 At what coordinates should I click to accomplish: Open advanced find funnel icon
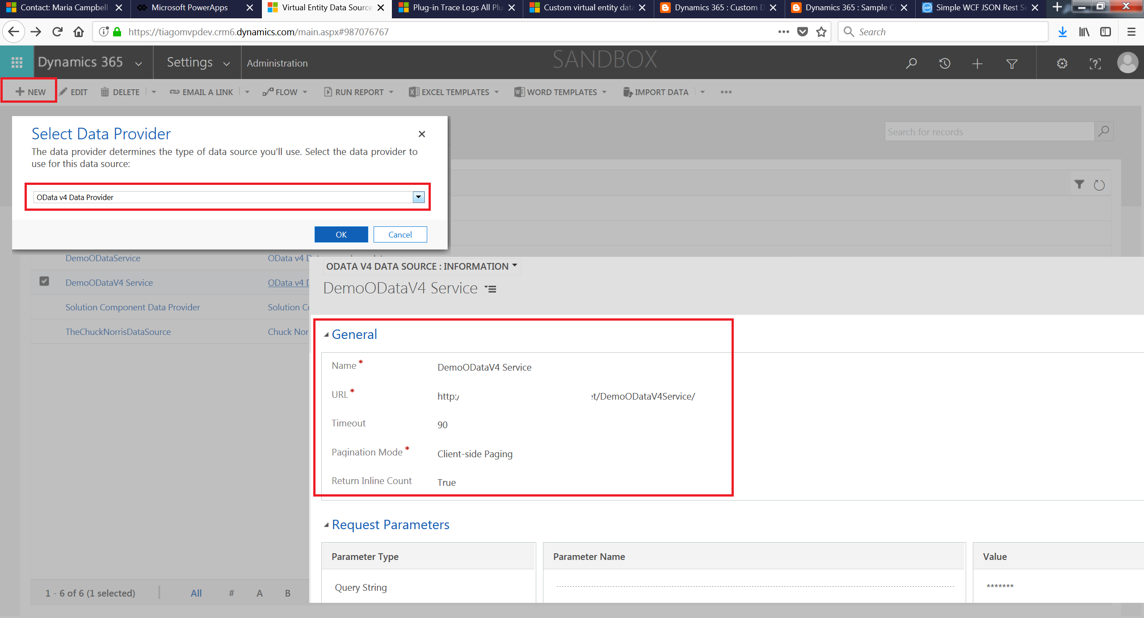1012,63
